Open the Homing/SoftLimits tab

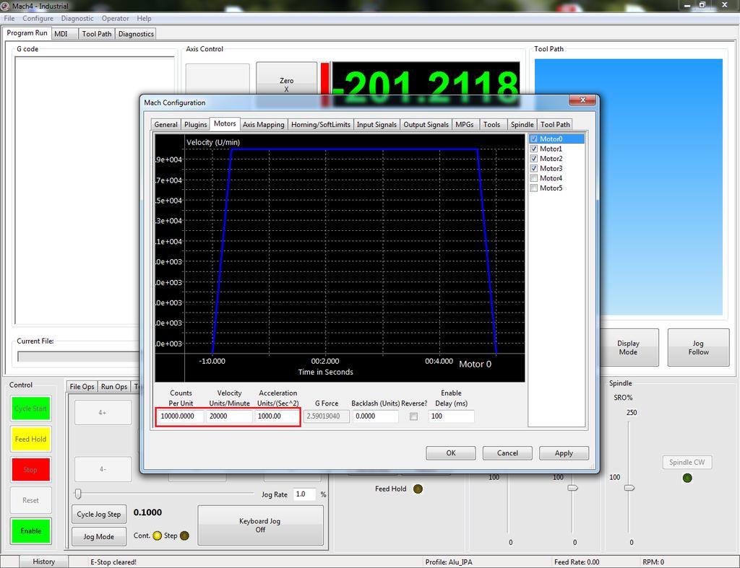point(320,124)
